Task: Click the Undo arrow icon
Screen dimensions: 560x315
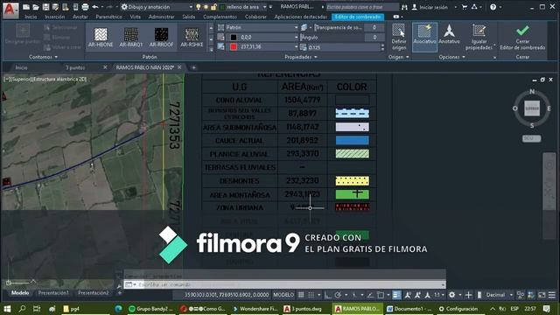Action: point(95,7)
